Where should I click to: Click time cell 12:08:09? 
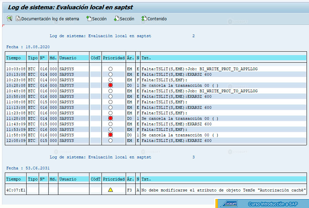(x=16, y=141)
